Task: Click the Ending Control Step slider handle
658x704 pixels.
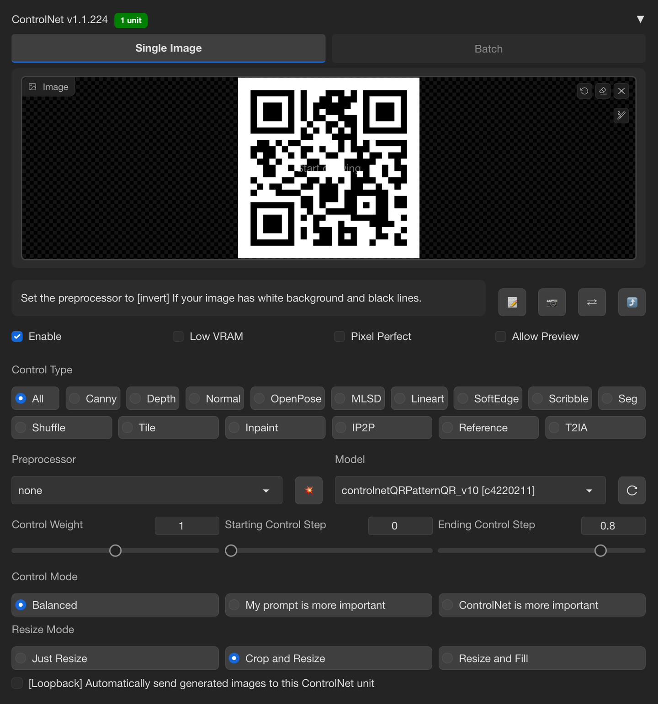Action: 600,551
